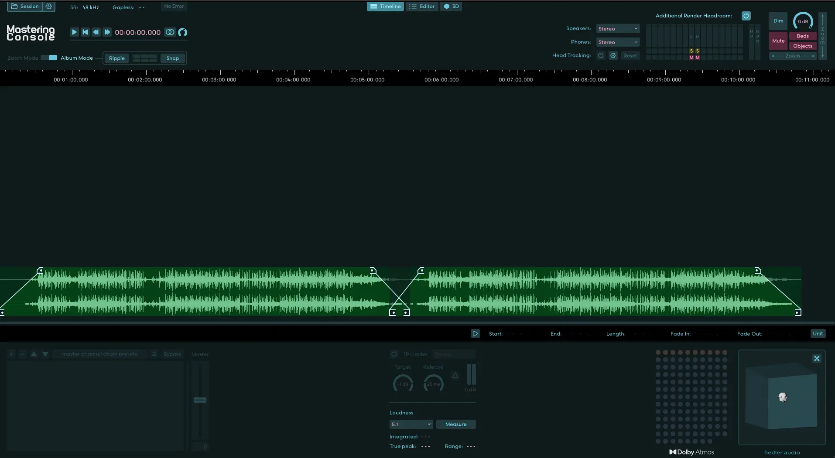Open the Phones output dropdown
Screen dimensions: 835x458
tap(618, 42)
